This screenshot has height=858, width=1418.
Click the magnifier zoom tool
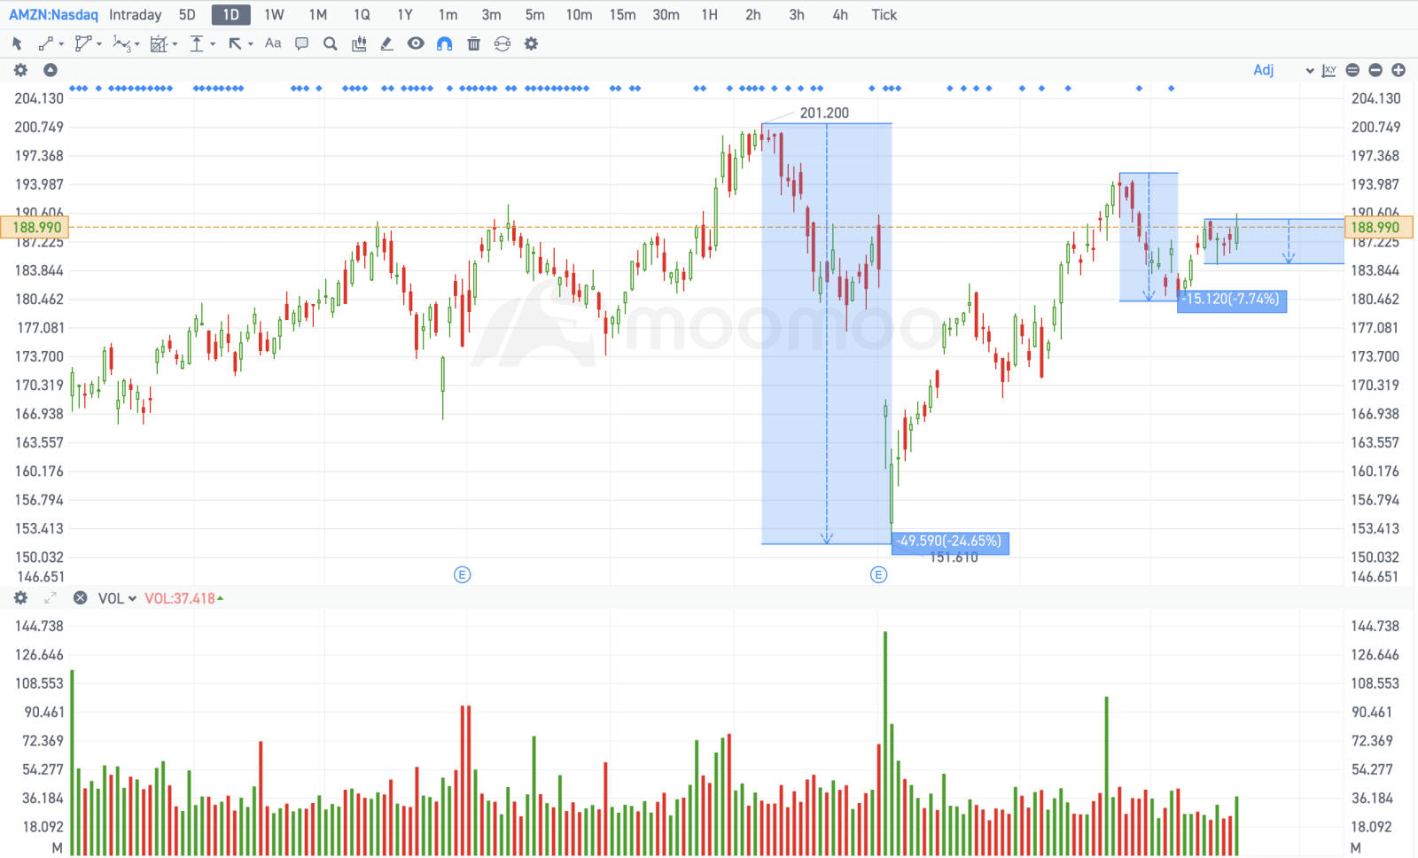click(x=331, y=43)
